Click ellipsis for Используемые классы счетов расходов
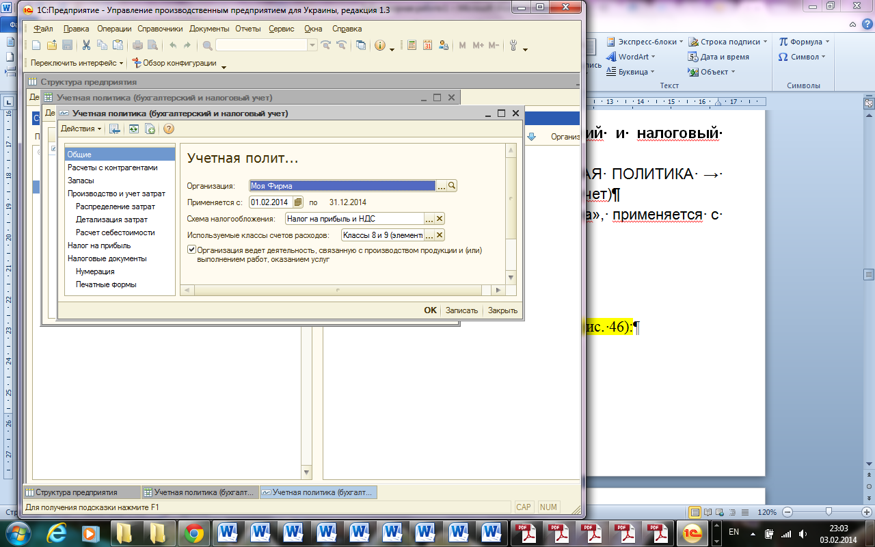Image resolution: width=875 pixels, height=547 pixels. click(x=429, y=235)
